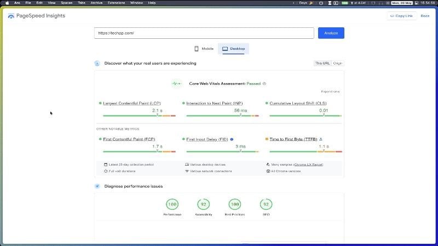Screen dimensions: 438x246
Task: Click the hourglass icon in the menu bar
Action: pyautogui.click(x=330, y=3)
